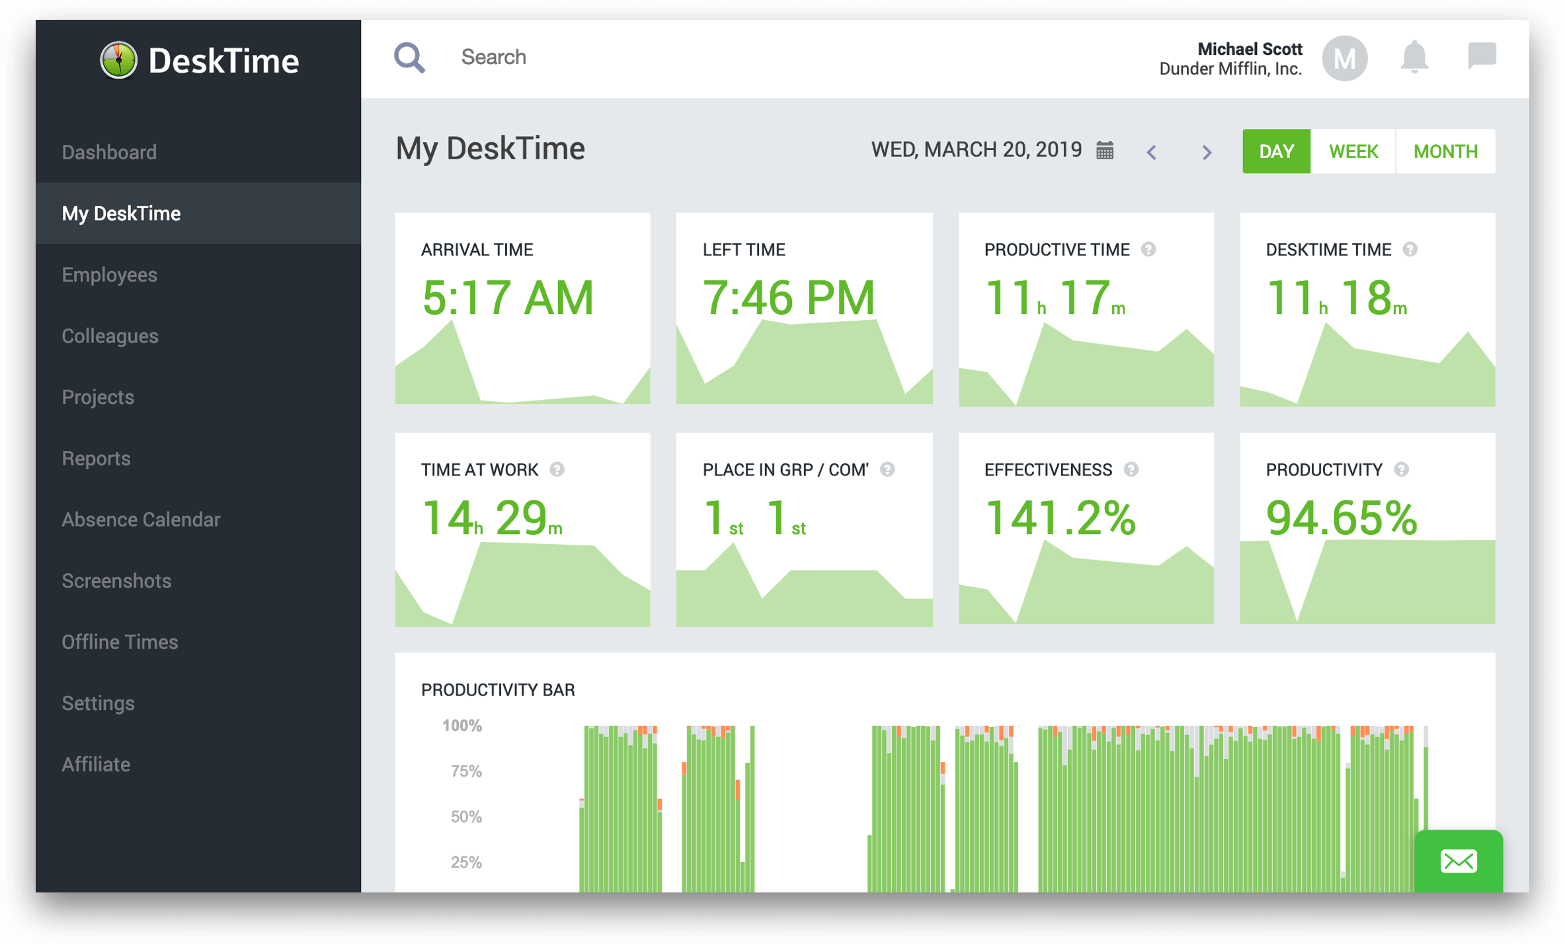Open the Effectiveness help tooltip
1565x944 pixels.
[x=1132, y=469]
